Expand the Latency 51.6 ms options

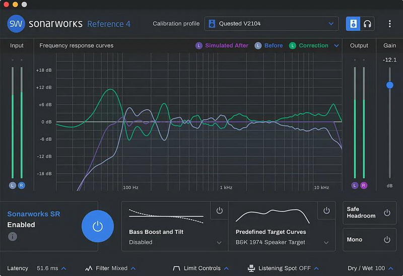[x=64, y=268]
